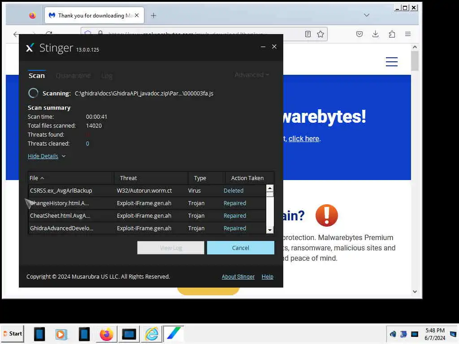Screen dimensions: 459x344
Task: Open a new Firefox tab
Action: (x=153, y=16)
